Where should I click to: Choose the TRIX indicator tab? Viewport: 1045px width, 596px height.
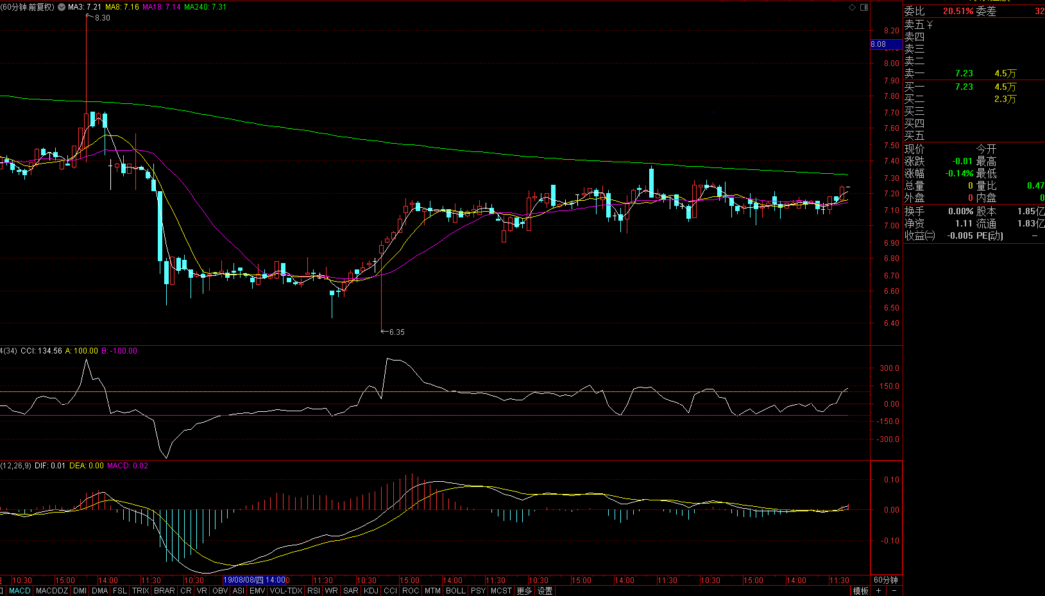click(x=140, y=591)
